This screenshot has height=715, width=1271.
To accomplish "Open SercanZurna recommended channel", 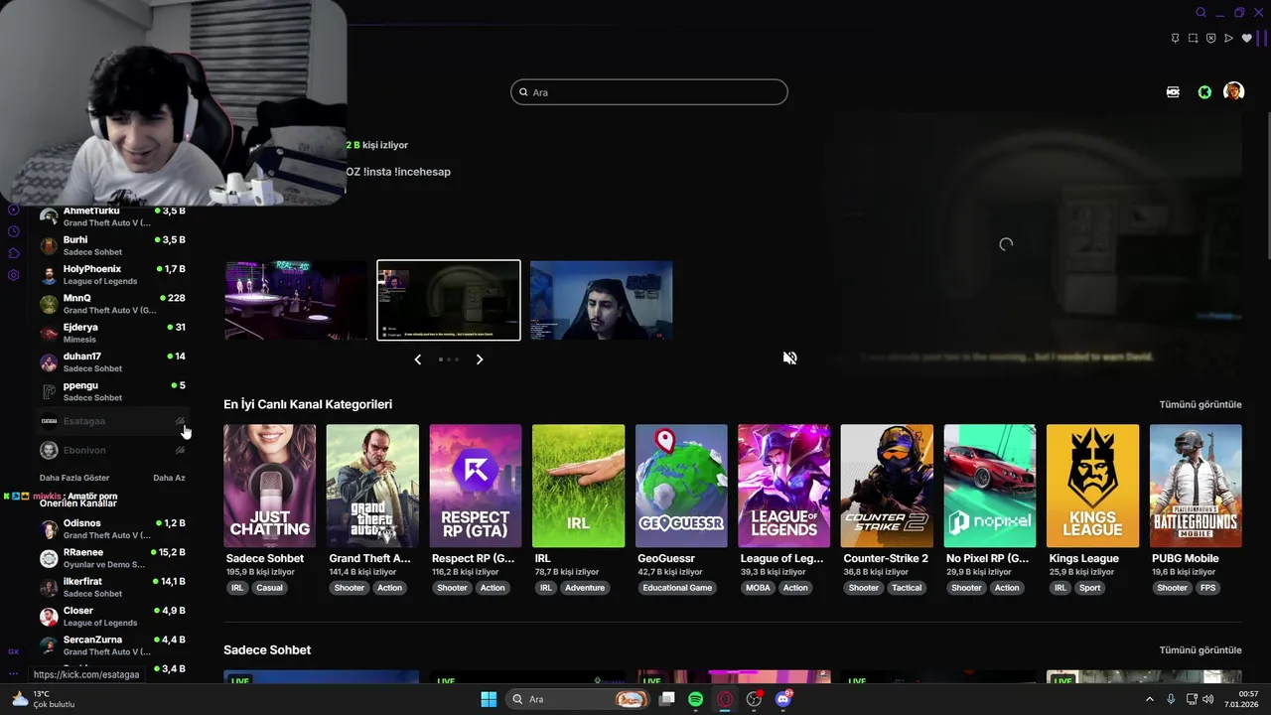I will pos(112,645).
